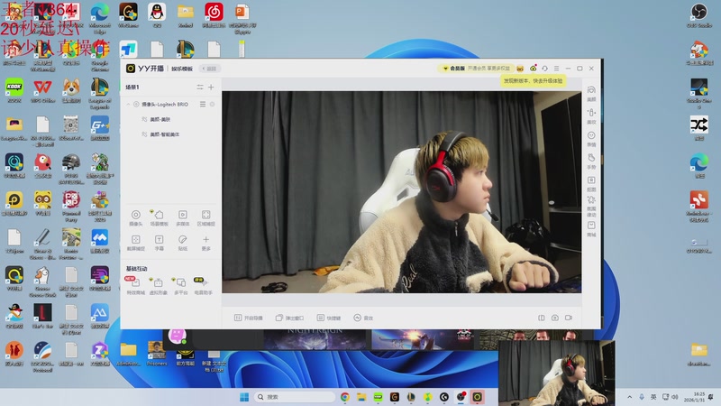Open scene template (场景模板) tool
Image resolution: width=721 pixels, height=406 pixels.
[x=160, y=217]
